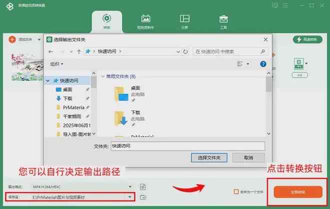Click the high-speed conversion lightning button
This screenshot has width=330, height=209.
pyautogui.click(x=307, y=39)
